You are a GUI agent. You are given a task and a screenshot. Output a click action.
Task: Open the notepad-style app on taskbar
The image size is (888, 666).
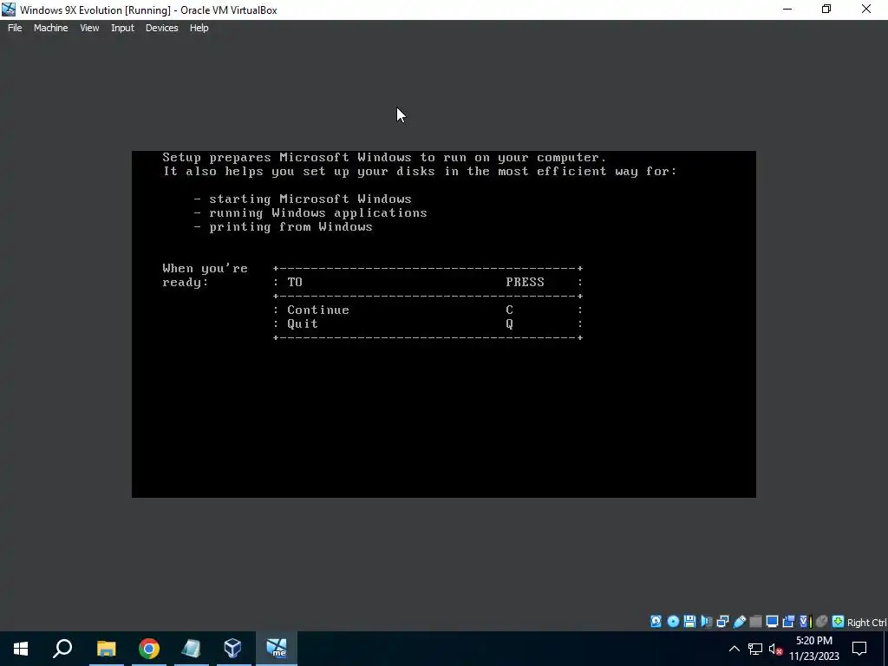(x=191, y=649)
